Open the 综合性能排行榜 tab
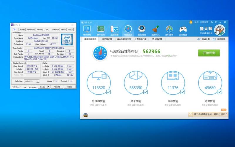235x147 pixels. click(x=124, y=39)
